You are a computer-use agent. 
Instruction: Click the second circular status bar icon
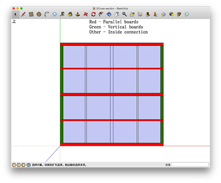(x=19, y=165)
